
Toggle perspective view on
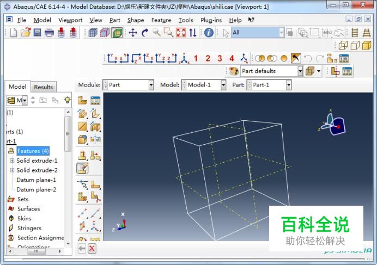[x=367, y=33]
